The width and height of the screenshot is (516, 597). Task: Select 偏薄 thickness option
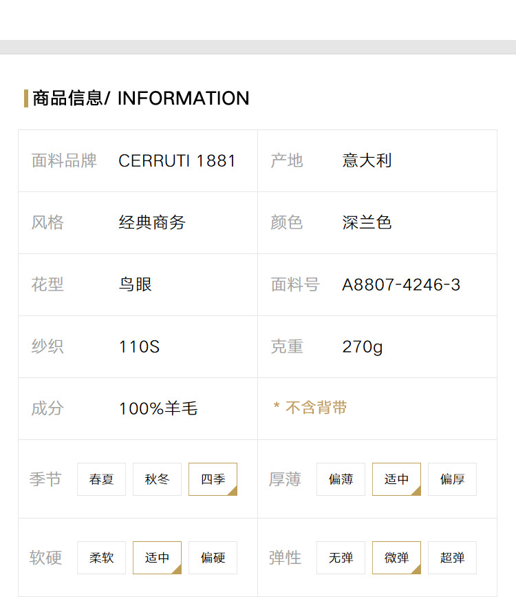[x=341, y=479]
